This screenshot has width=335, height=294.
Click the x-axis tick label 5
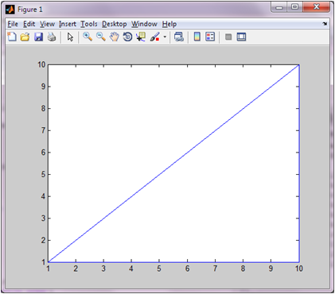pyautogui.click(x=159, y=269)
